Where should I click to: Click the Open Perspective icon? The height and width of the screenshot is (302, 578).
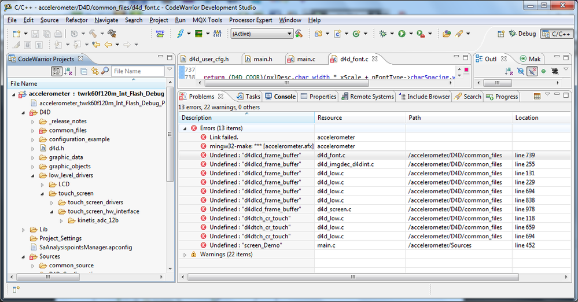502,34
